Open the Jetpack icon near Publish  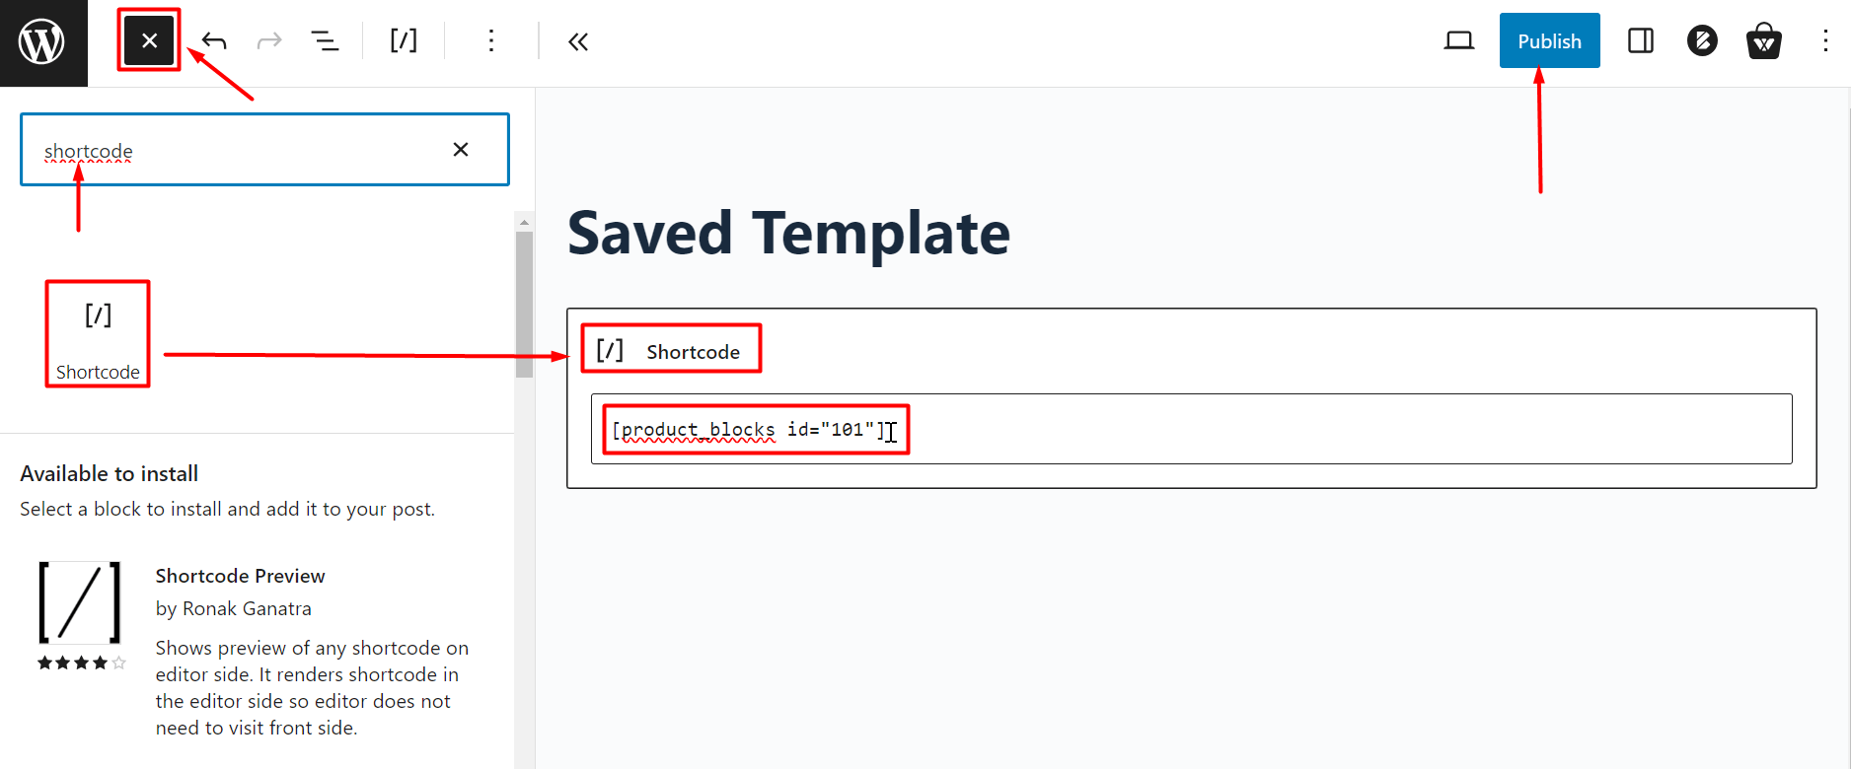click(1702, 40)
